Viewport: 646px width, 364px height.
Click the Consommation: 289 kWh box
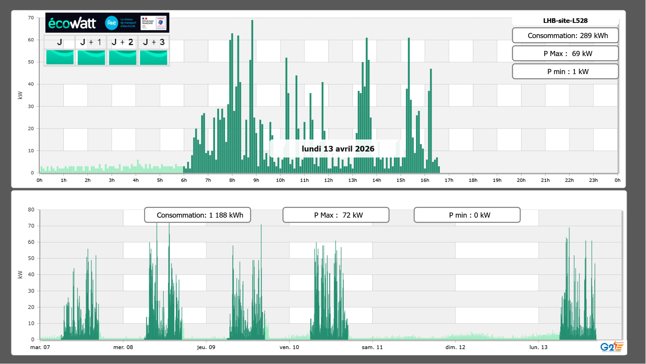pos(565,35)
